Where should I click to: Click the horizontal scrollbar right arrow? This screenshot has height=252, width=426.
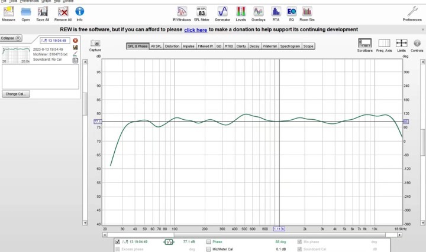coord(399,235)
